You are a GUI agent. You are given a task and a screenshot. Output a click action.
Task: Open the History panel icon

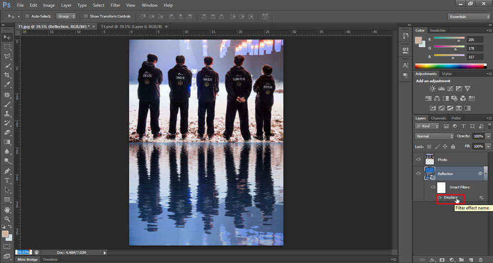click(405, 35)
